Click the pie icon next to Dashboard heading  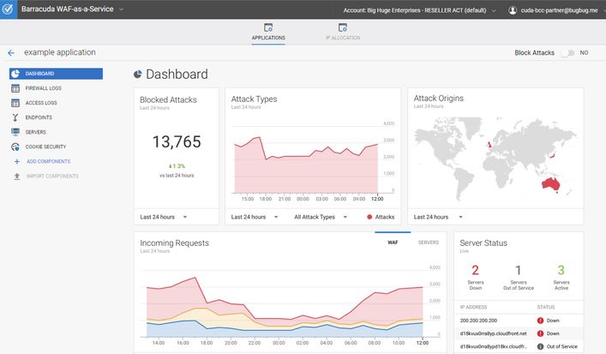pyautogui.click(x=138, y=75)
